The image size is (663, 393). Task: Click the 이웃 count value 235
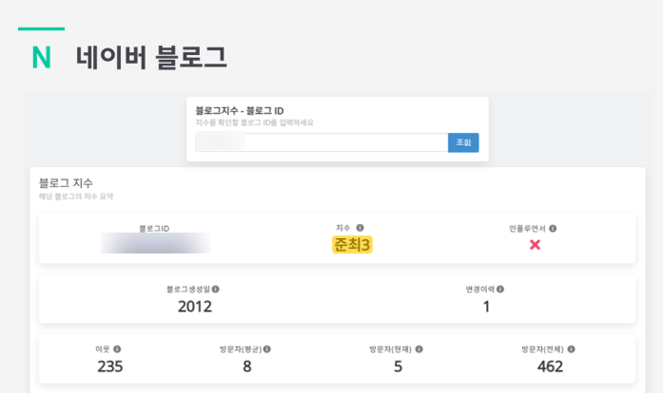click(x=109, y=366)
